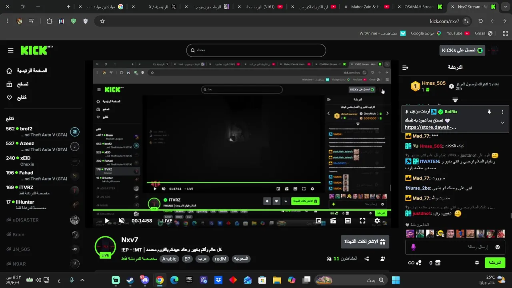Screen dimensions: 512x288
Task: Open Chrome extensions puzzle icon
Action: pos(50,21)
